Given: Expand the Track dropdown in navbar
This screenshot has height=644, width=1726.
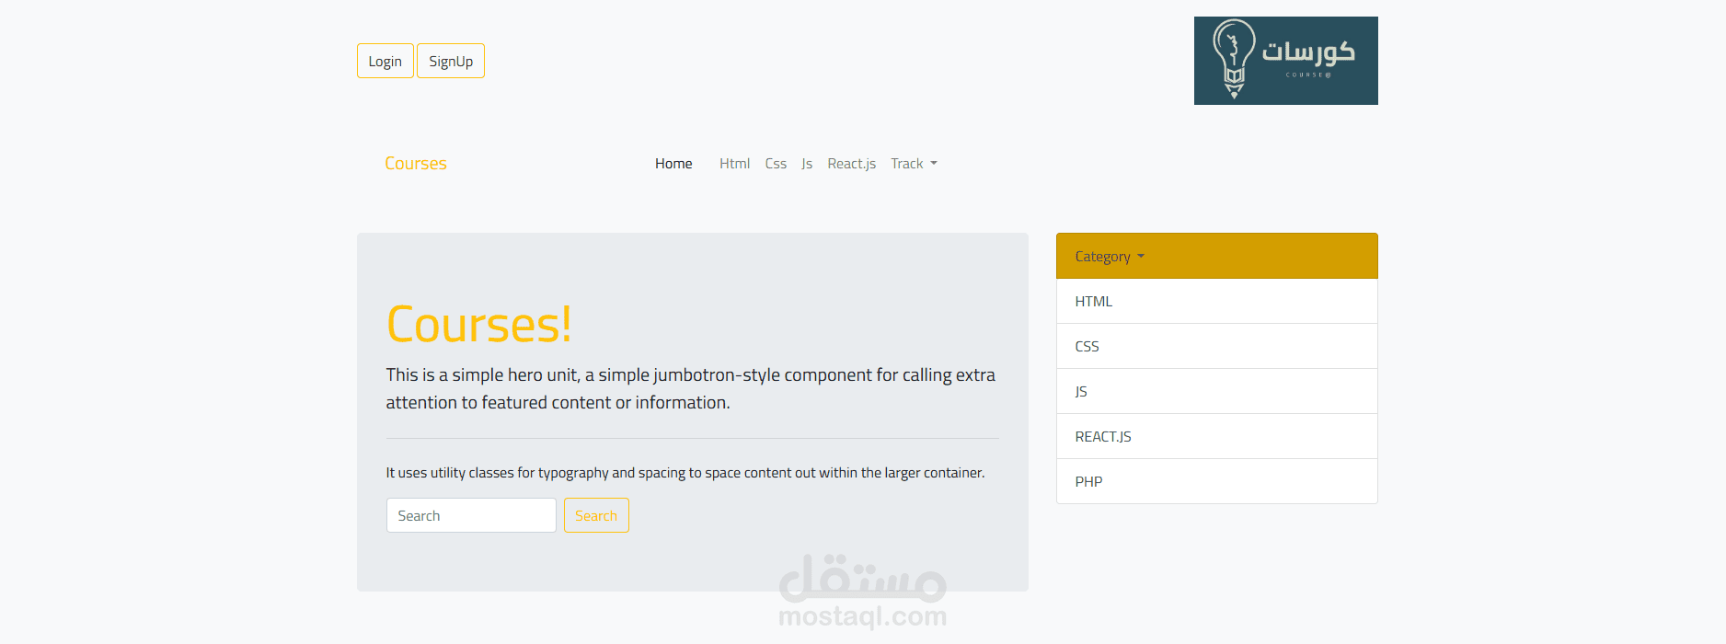Looking at the screenshot, I should [x=914, y=163].
